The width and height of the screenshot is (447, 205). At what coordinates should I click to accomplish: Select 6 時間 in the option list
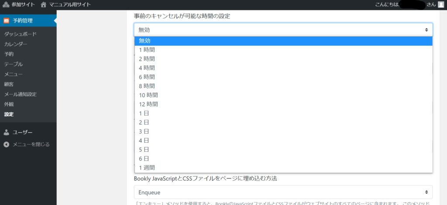click(x=147, y=77)
